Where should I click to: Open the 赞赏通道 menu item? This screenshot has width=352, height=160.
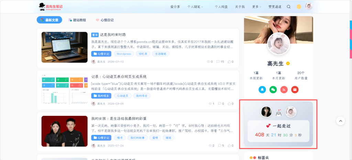[275, 7]
